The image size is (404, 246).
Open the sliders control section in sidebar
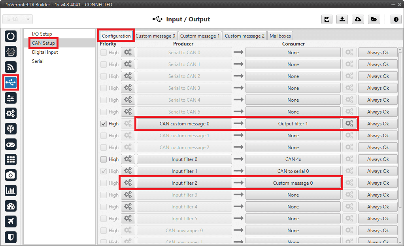tap(11, 98)
